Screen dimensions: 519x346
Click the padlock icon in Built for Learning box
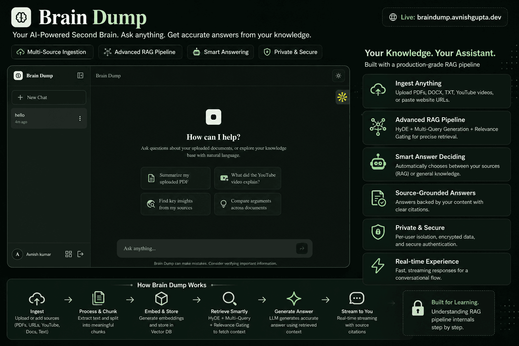[x=418, y=308]
